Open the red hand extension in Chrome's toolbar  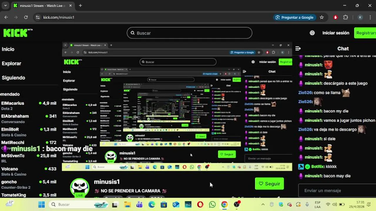click(x=336, y=17)
